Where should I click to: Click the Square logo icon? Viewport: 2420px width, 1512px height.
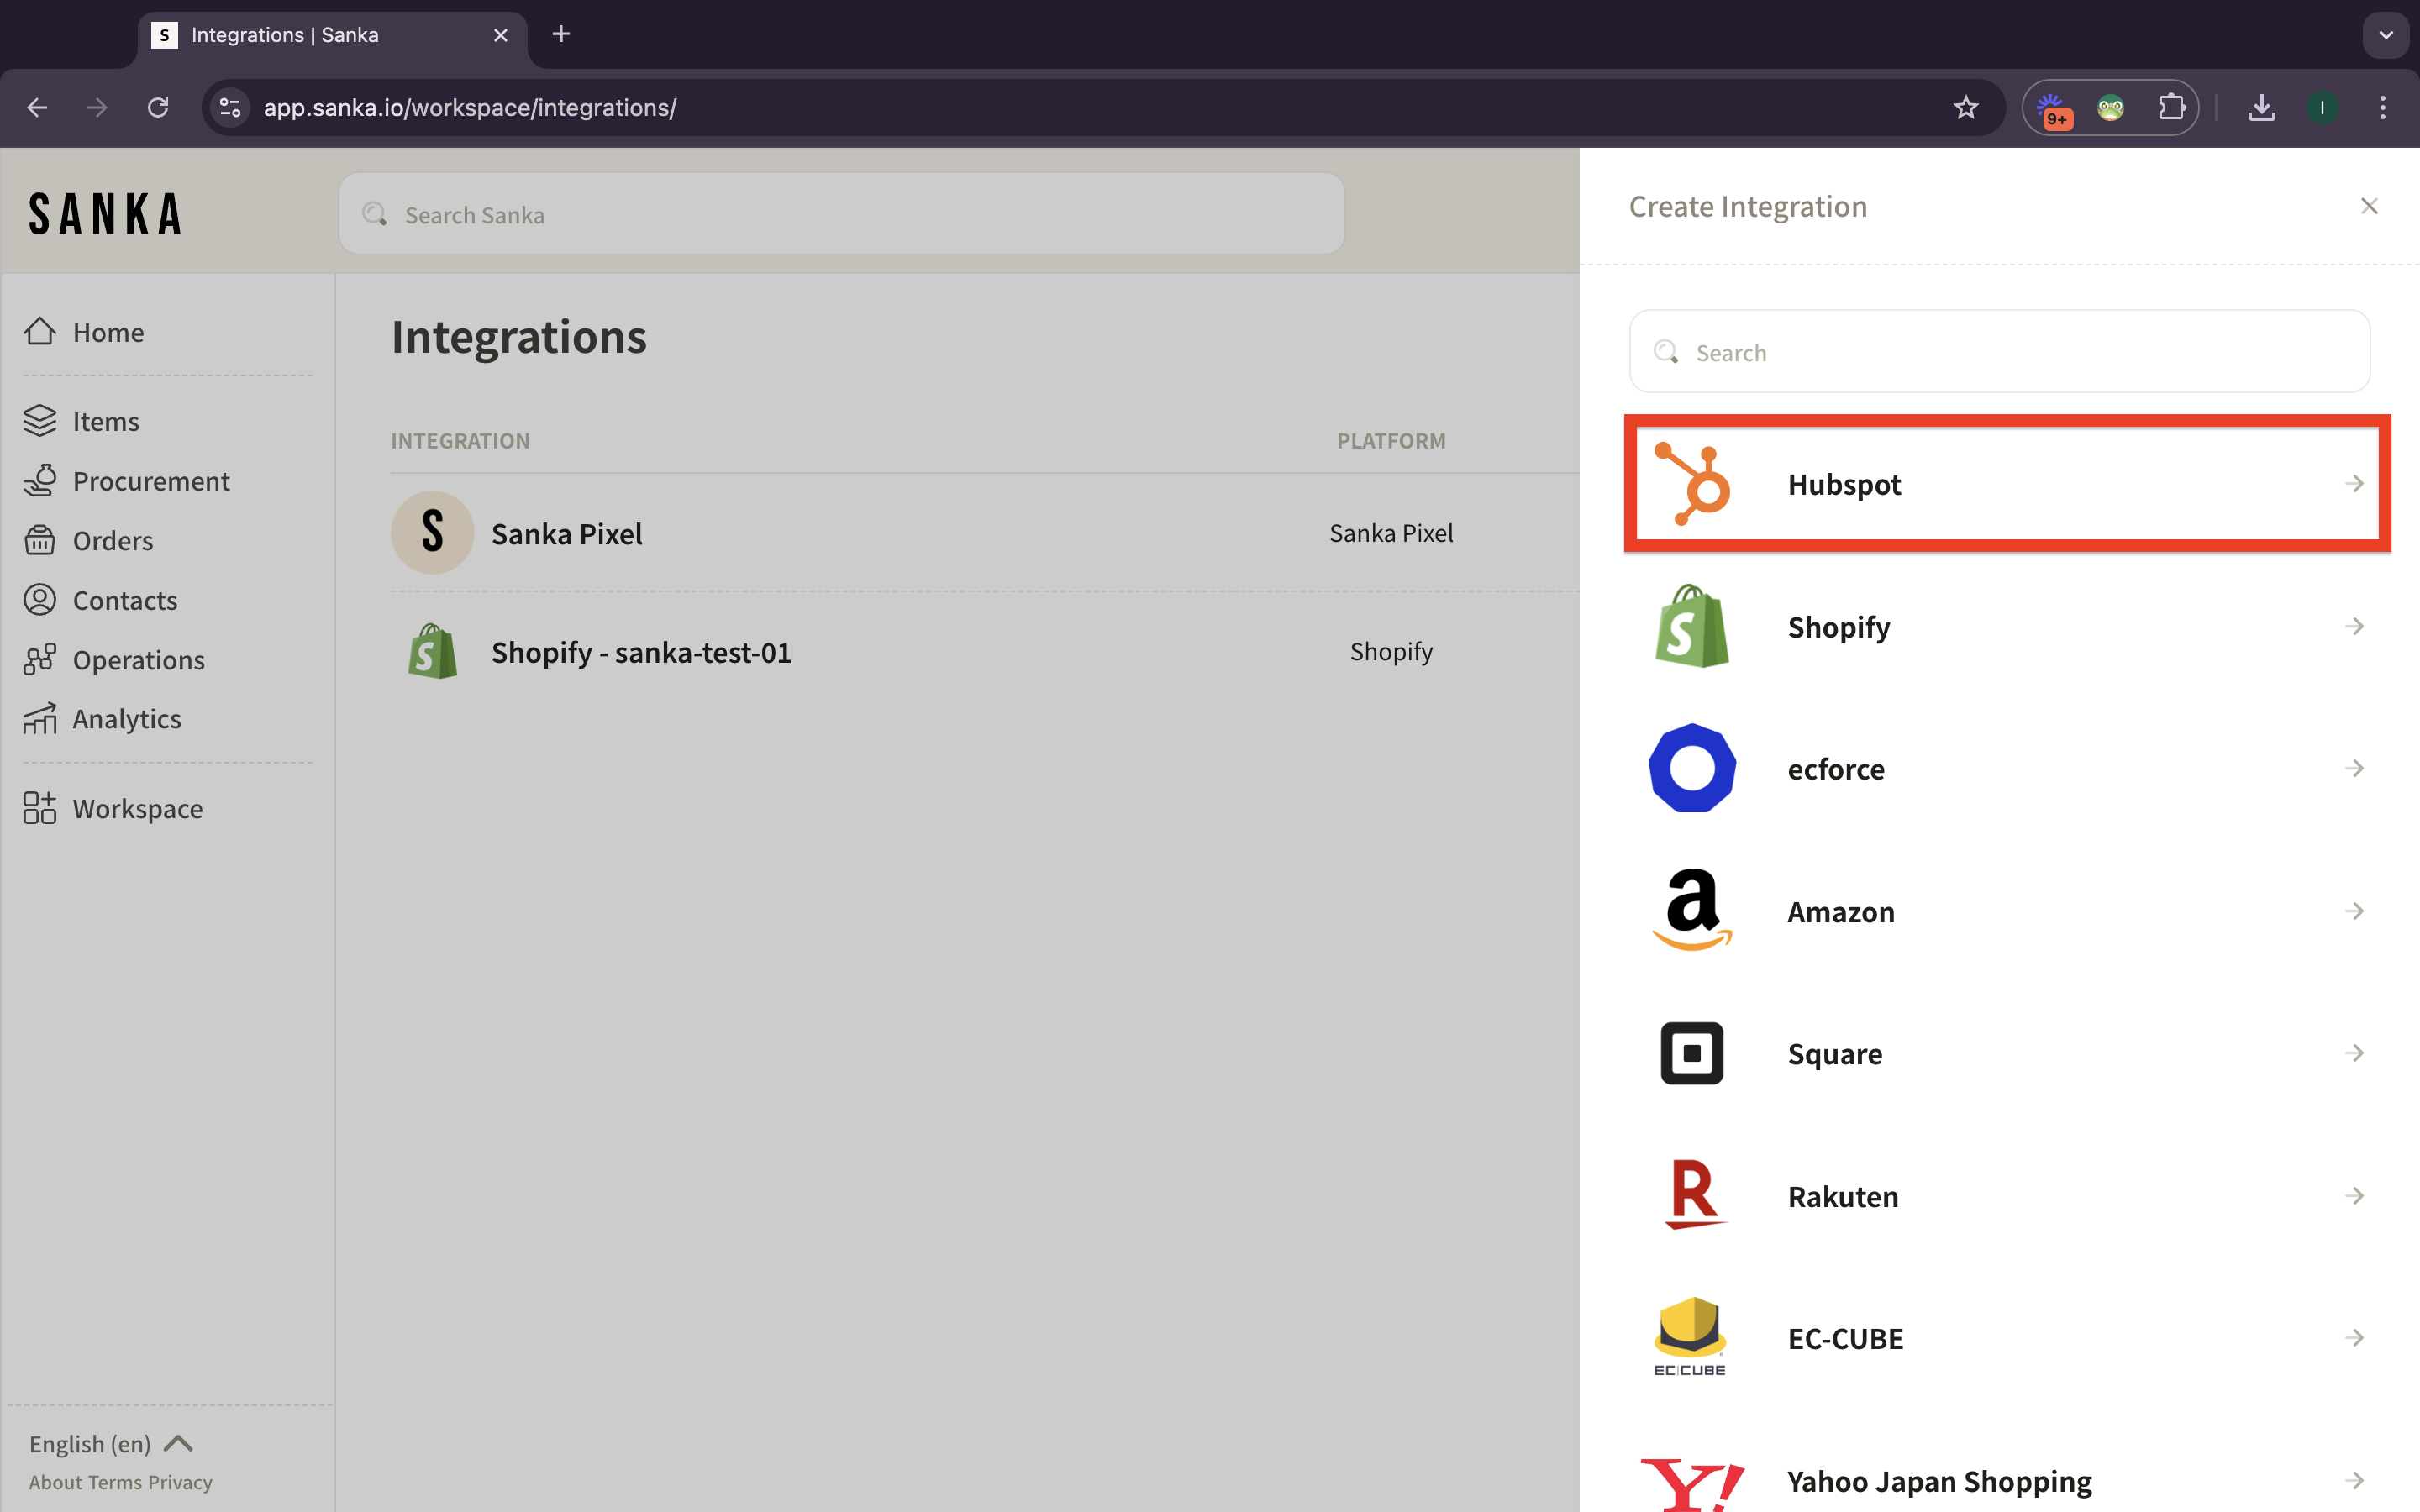point(1692,1053)
